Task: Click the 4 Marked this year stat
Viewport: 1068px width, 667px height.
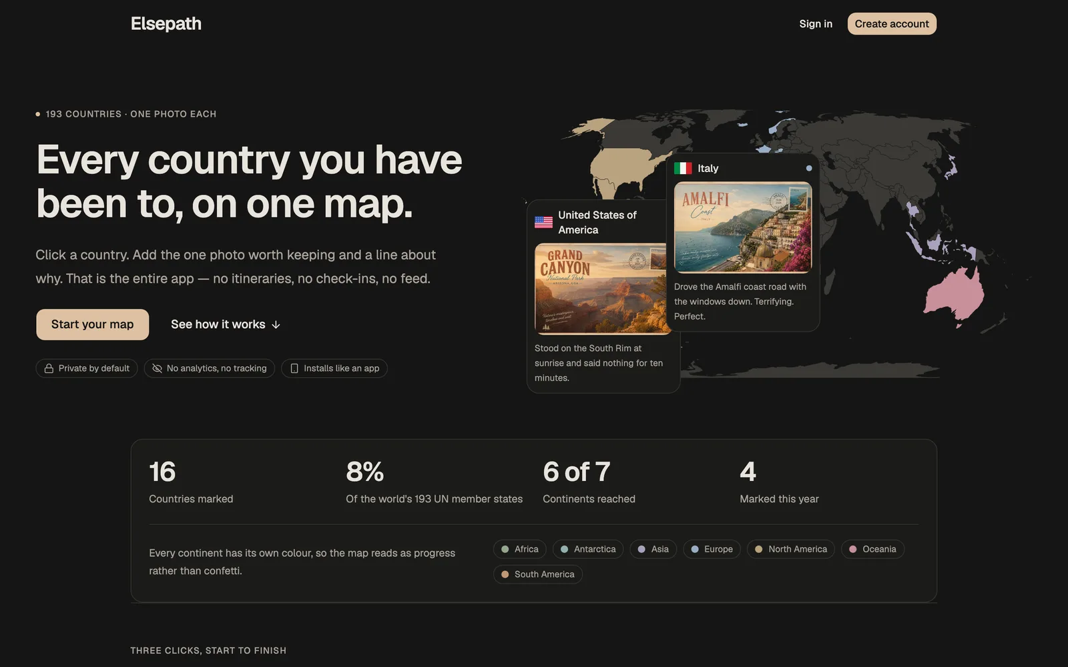Action: pos(779,482)
